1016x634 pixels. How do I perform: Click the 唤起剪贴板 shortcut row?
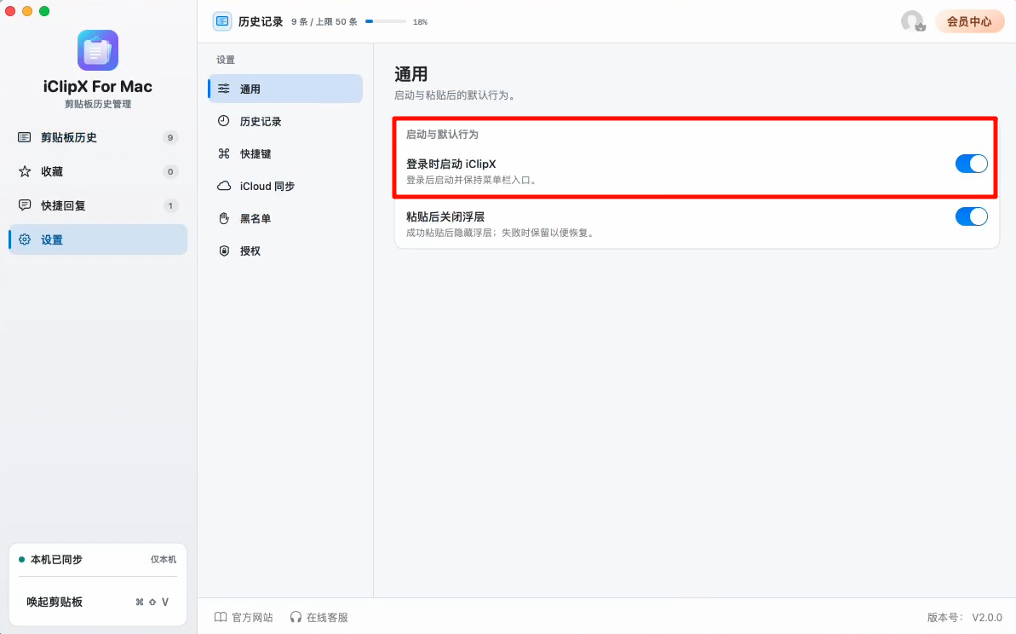(x=98, y=602)
